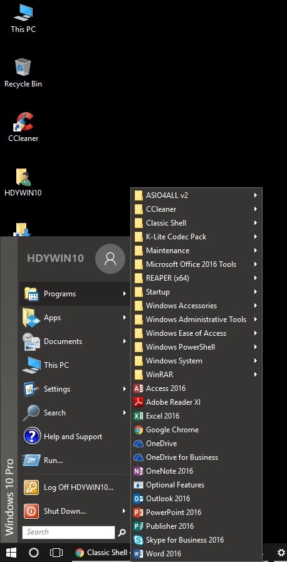Click the user account avatar picture

coord(110,259)
